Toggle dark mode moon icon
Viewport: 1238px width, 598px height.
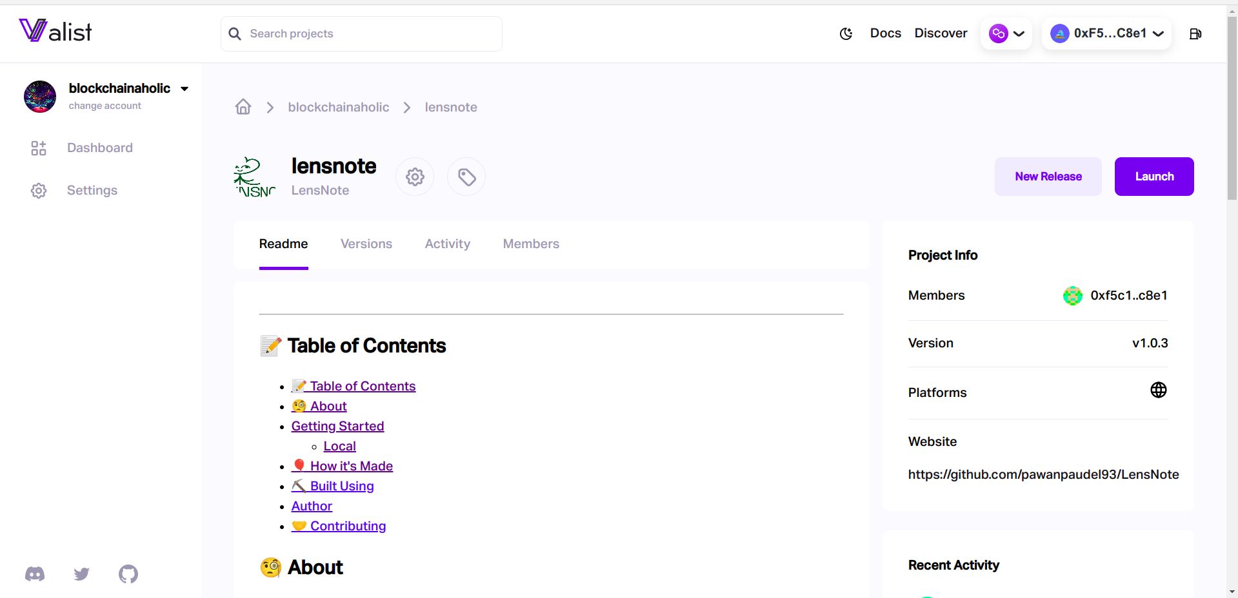point(846,34)
